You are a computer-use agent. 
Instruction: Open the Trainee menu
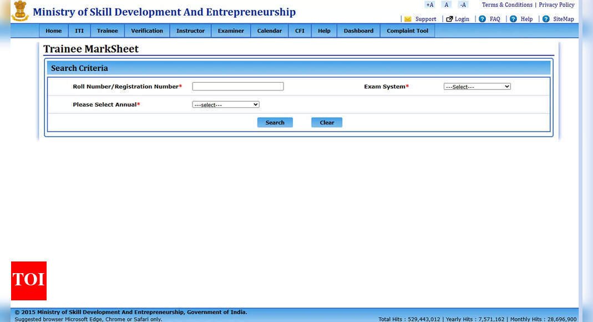tap(108, 31)
